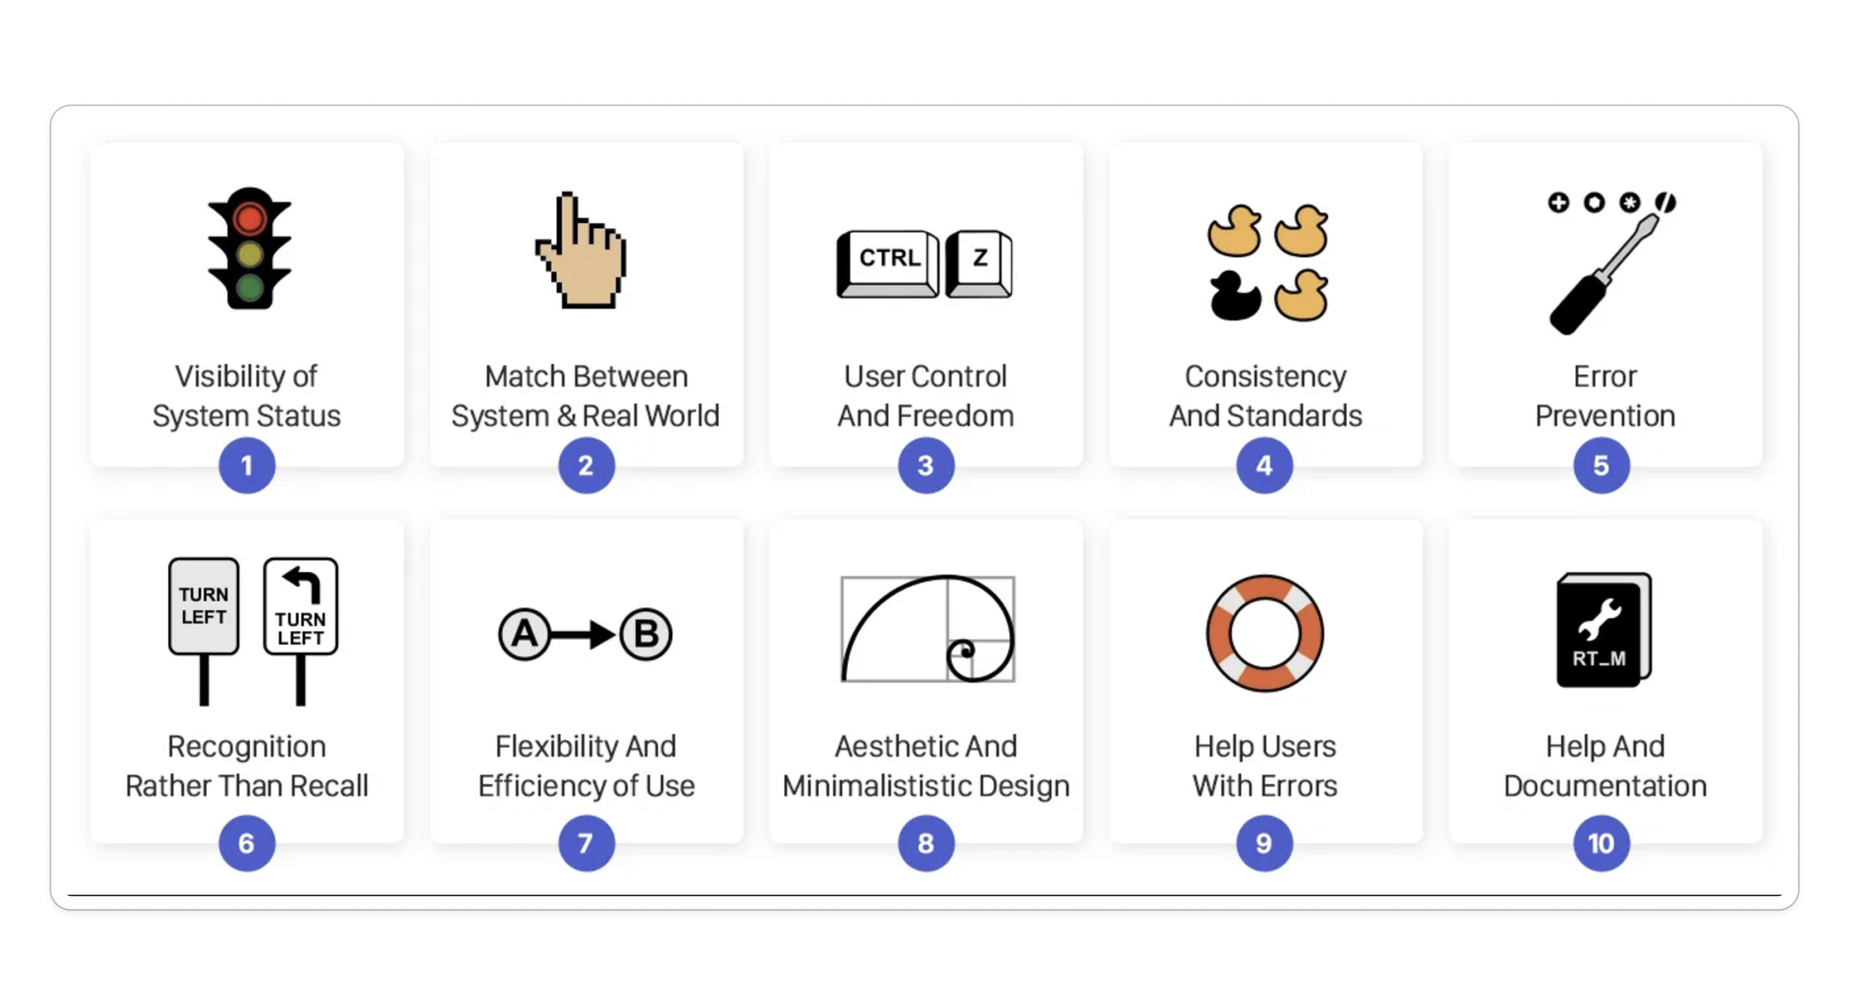Click the black manual book icon

tap(1604, 630)
